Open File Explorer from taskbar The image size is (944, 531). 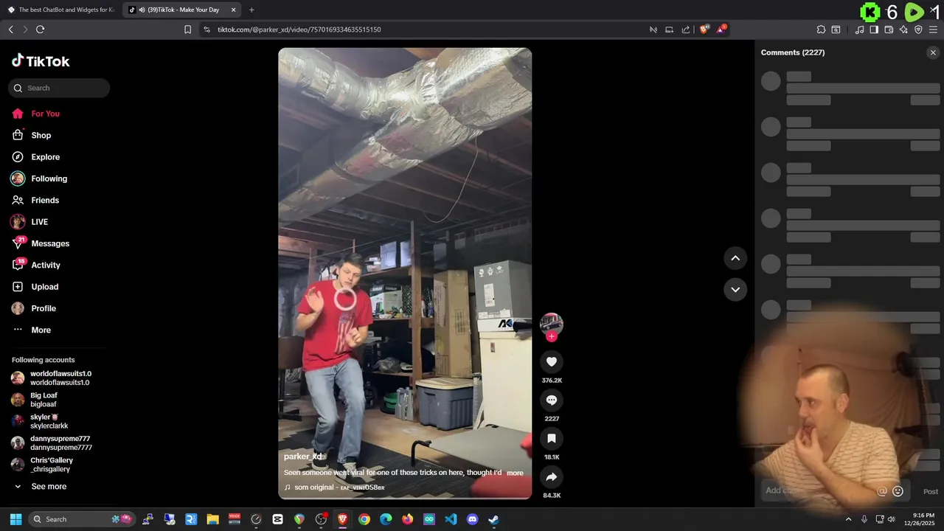tap(212, 519)
